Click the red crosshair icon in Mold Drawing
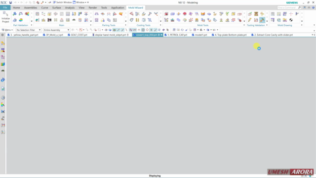The width and height of the screenshot is (316, 178). [x=291, y=14]
